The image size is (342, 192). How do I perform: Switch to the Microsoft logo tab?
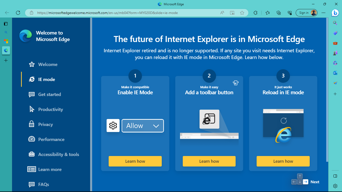(6, 41)
